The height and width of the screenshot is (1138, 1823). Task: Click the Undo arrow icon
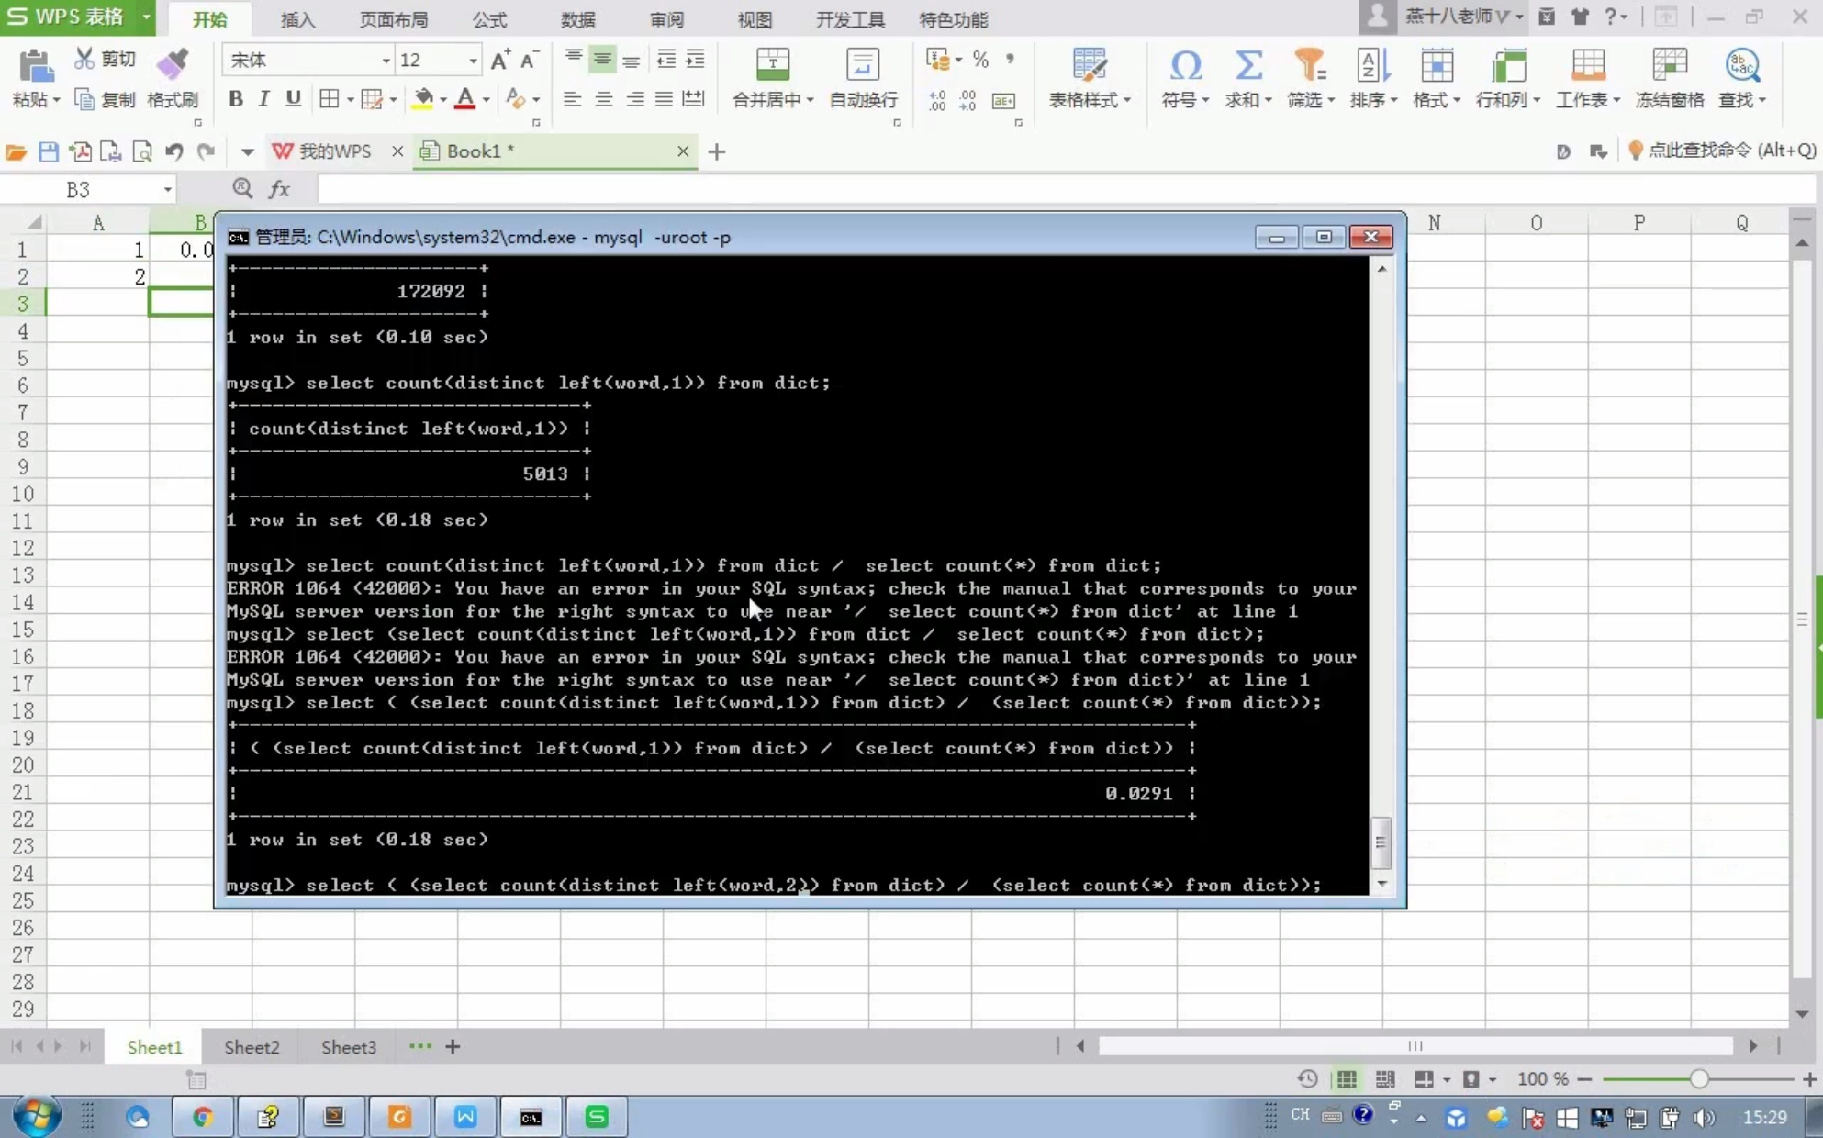[x=173, y=151]
